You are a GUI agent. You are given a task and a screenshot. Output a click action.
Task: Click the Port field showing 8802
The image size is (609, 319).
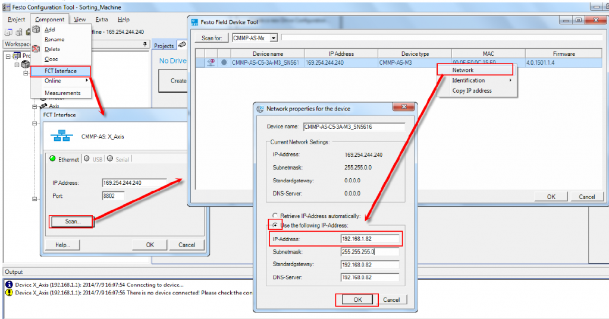113,196
